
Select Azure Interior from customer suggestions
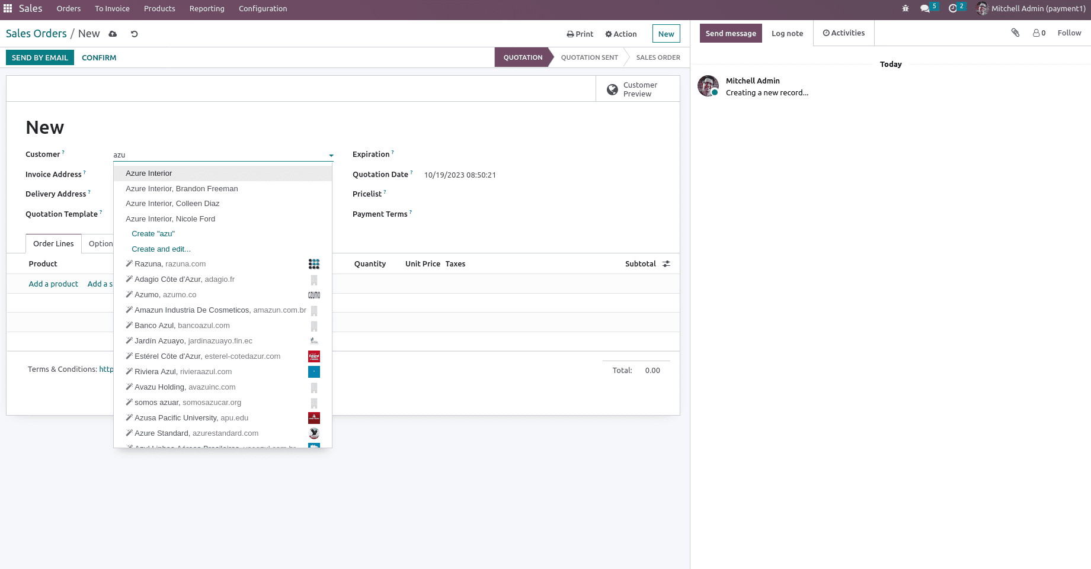pos(223,173)
